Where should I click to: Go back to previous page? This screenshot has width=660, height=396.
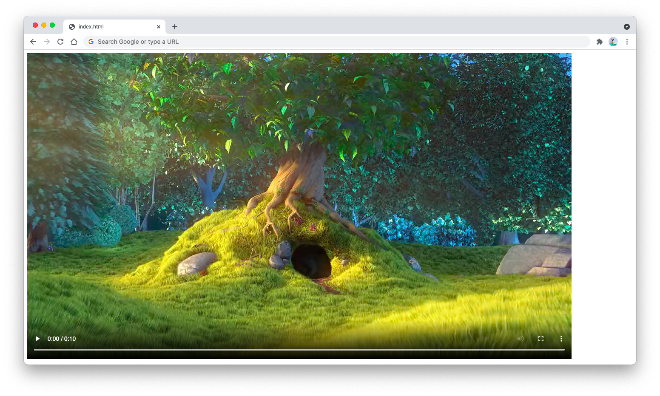tap(33, 42)
